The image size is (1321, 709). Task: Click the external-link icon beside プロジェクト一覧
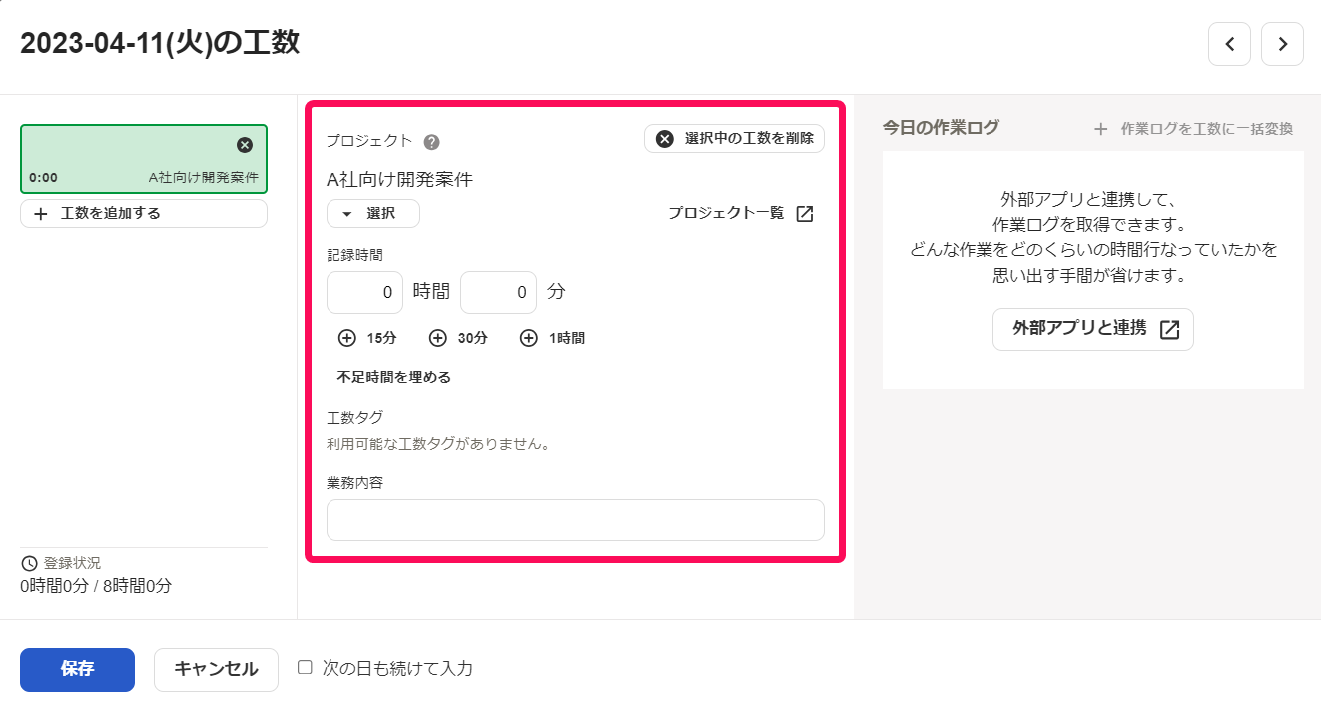(805, 214)
